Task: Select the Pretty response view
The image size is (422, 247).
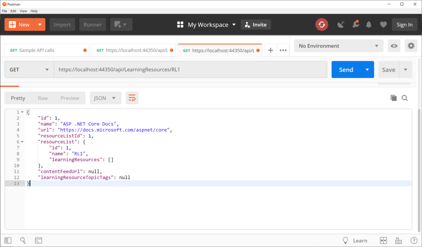Action: (18, 98)
